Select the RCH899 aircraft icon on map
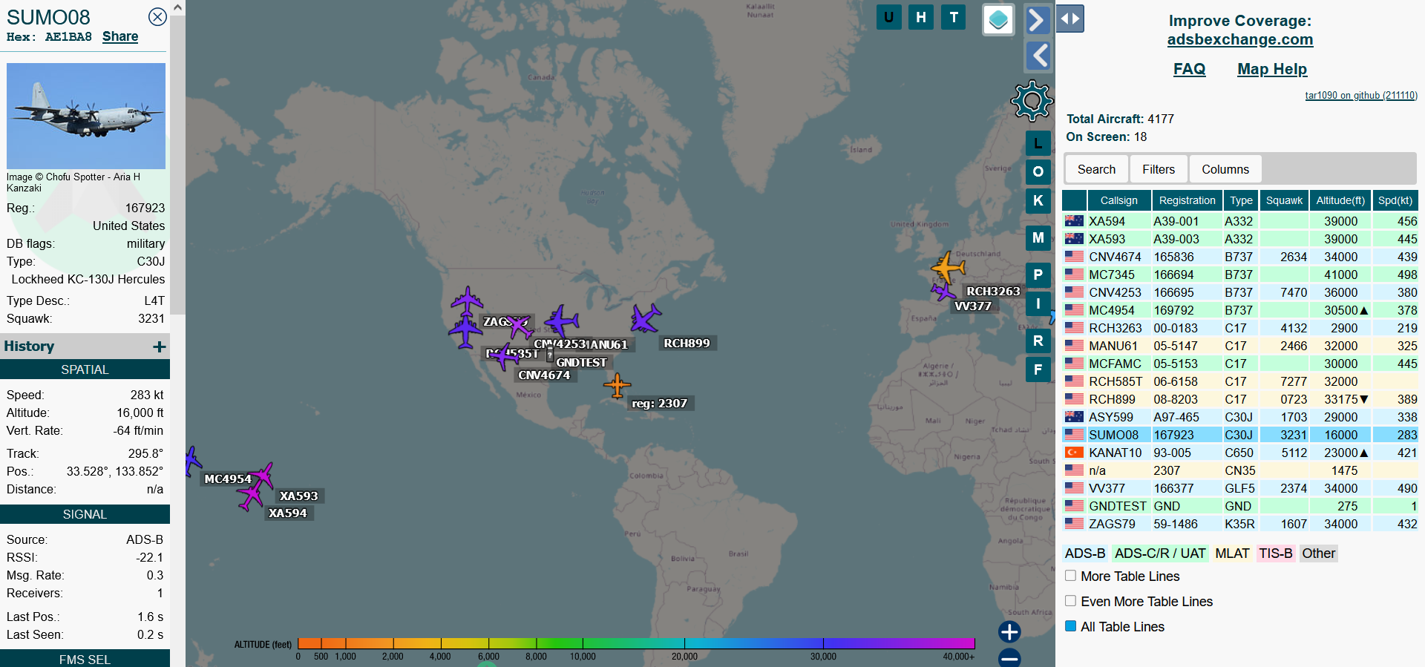The width and height of the screenshot is (1425, 667). point(645,318)
